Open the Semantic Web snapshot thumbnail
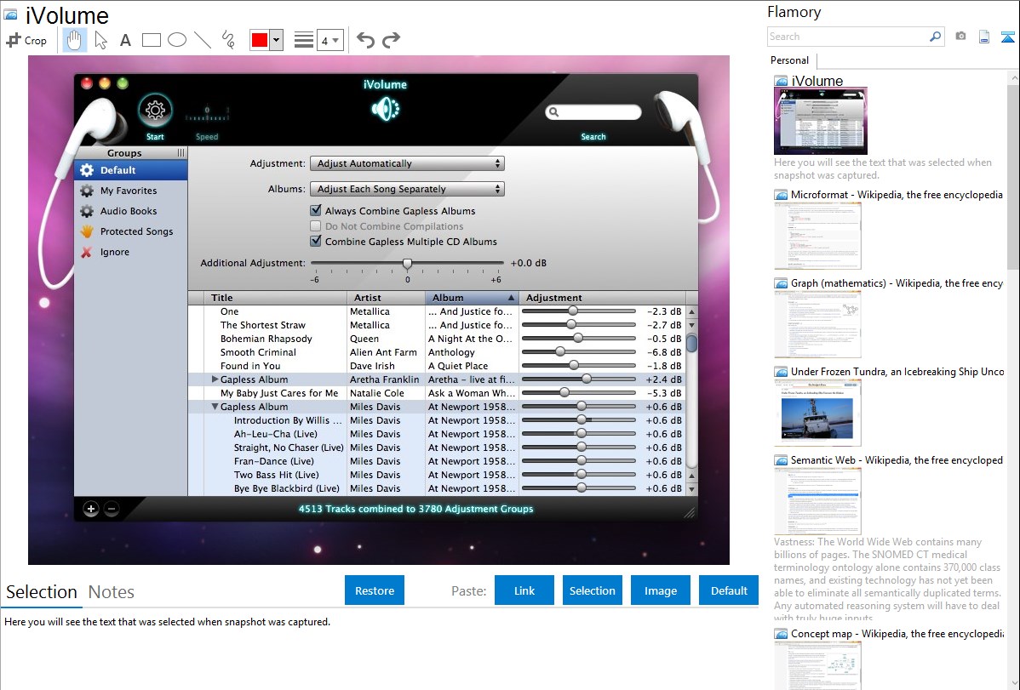This screenshot has width=1020, height=690. coord(817,501)
